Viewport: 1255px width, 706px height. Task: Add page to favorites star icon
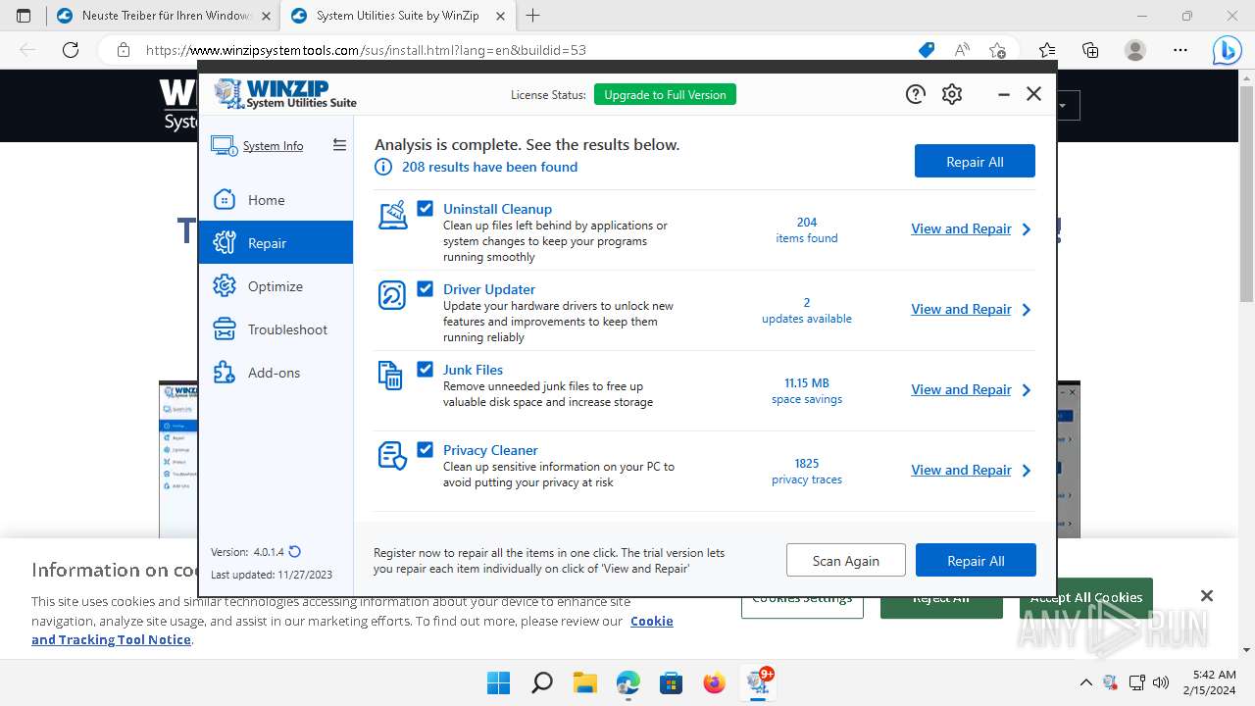click(x=997, y=50)
